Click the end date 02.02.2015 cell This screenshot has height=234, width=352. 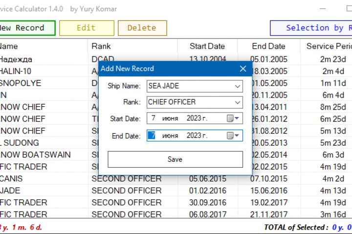point(269,167)
